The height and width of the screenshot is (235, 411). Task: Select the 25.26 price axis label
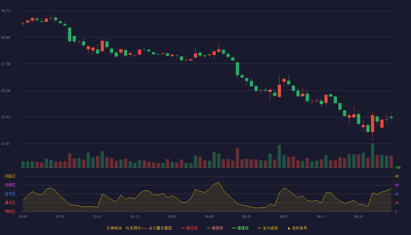coord(6,90)
